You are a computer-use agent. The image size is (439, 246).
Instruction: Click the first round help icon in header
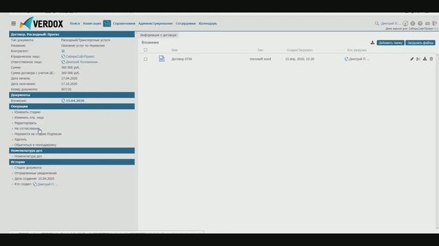click(x=413, y=23)
